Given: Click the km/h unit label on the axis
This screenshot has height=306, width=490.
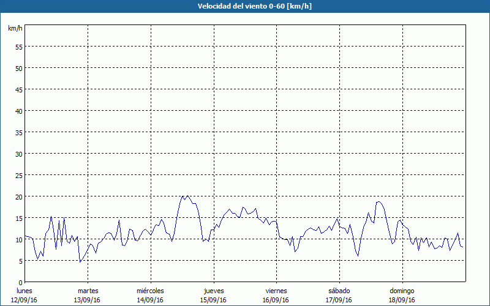Looking at the screenshot, I should click(x=15, y=29).
